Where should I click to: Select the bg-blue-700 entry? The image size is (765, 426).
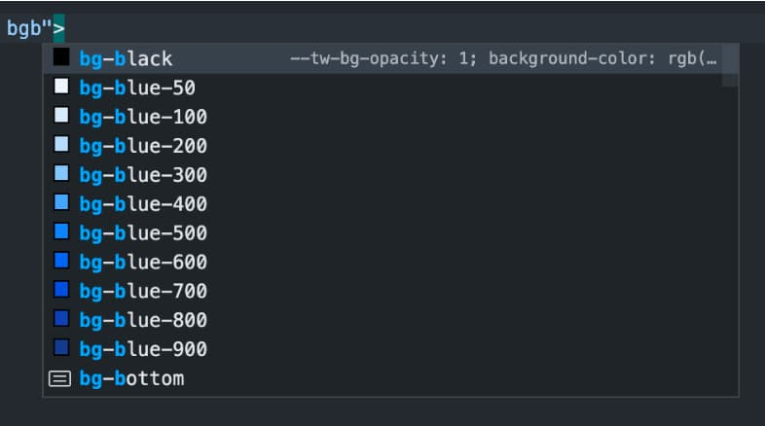click(x=142, y=291)
